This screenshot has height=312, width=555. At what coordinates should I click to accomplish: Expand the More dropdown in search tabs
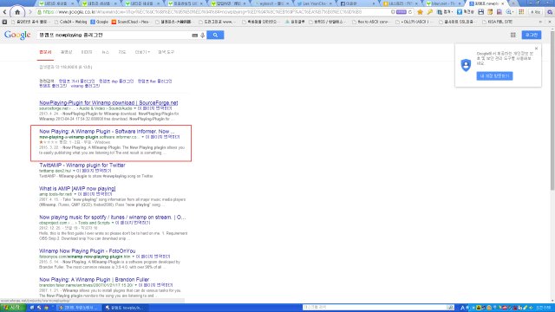(x=142, y=52)
